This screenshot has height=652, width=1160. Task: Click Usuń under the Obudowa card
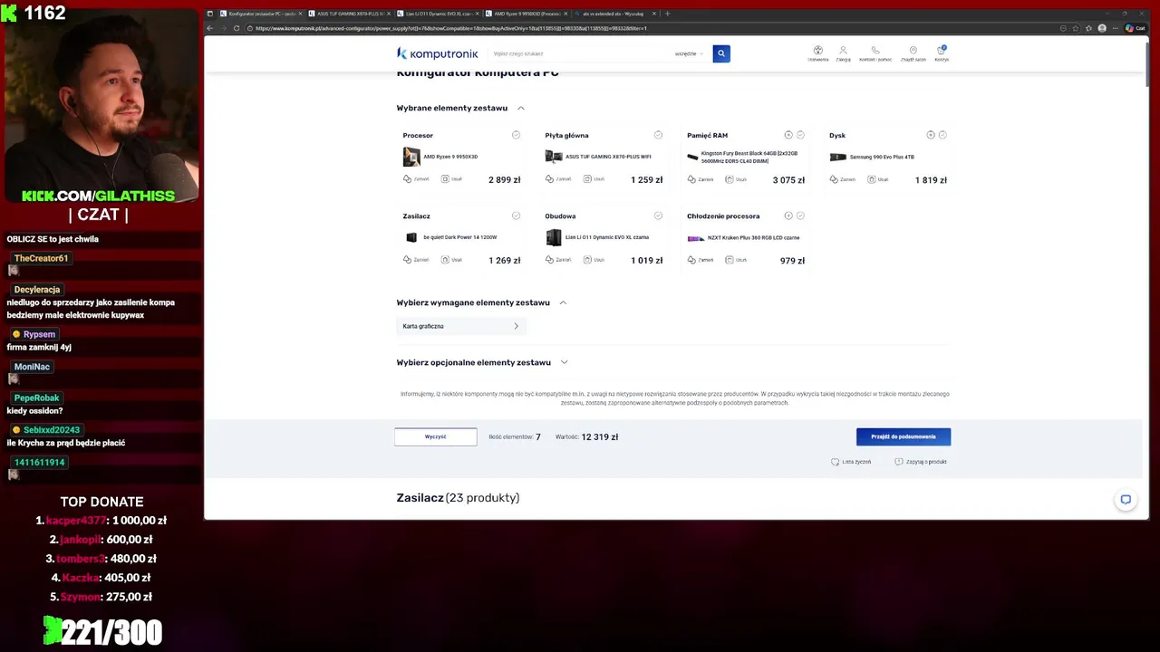pos(594,260)
